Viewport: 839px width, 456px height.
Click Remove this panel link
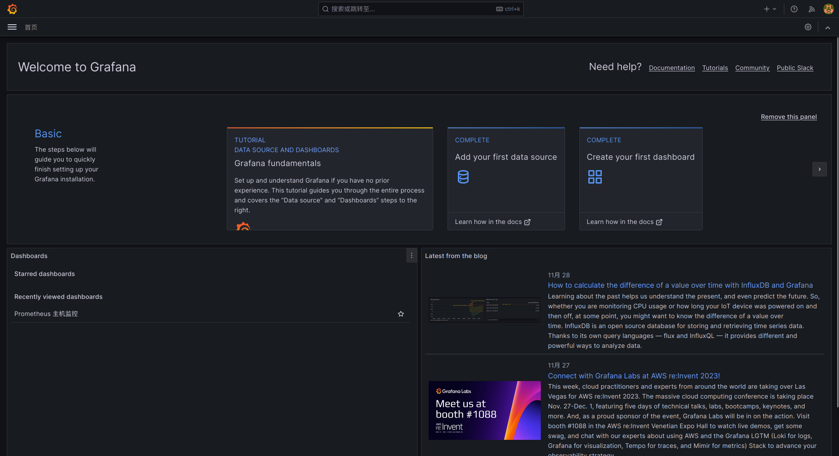pyautogui.click(x=789, y=117)
